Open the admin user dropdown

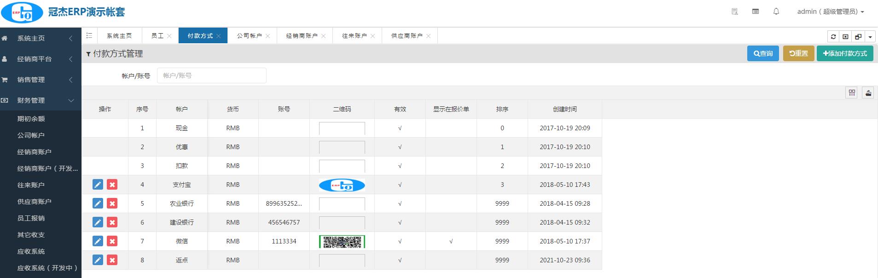point(830,12)
